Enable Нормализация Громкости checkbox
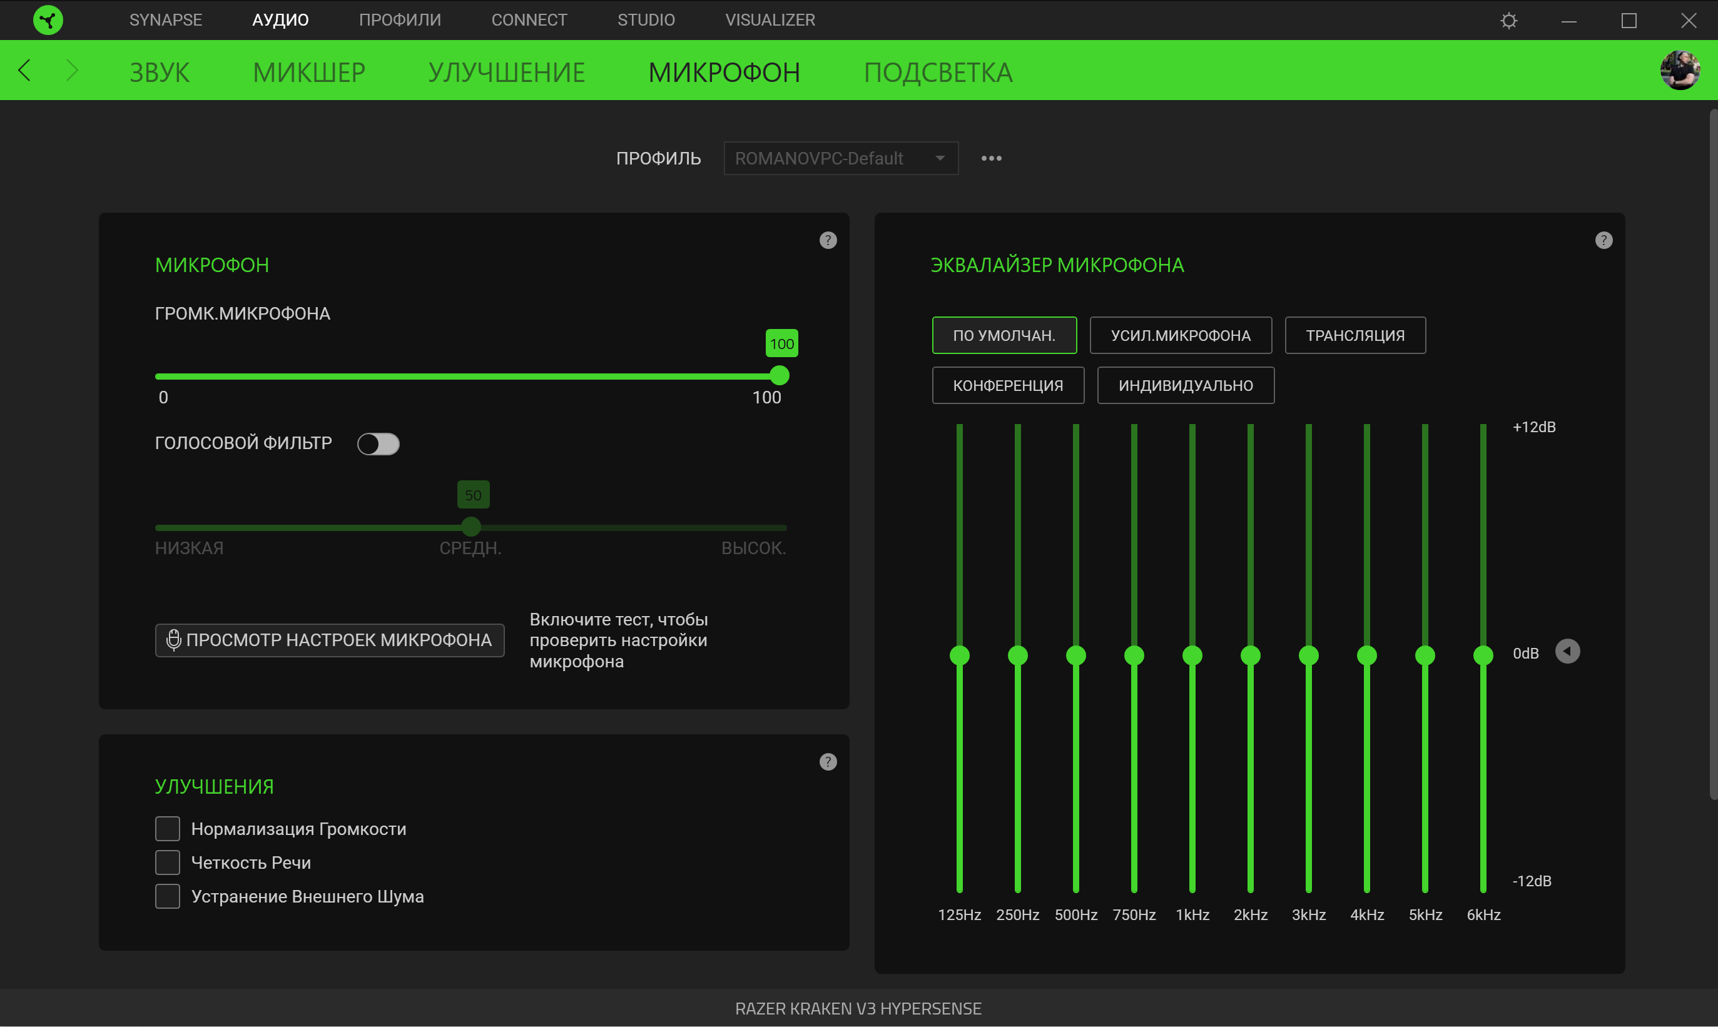This screenshot has width=1718, height=1027. 168,828
